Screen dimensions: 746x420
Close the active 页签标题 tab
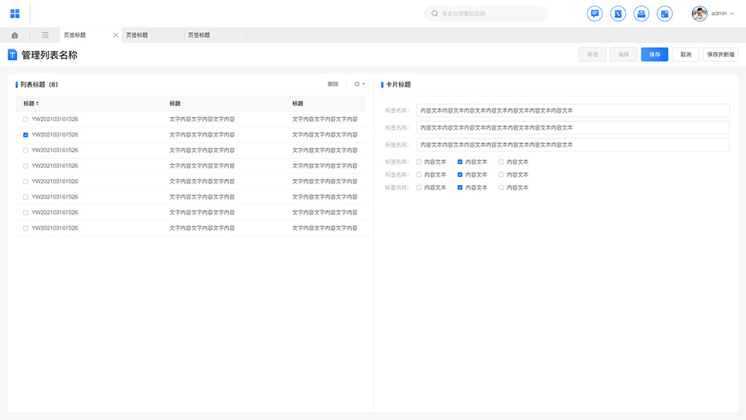click(115, 35)
